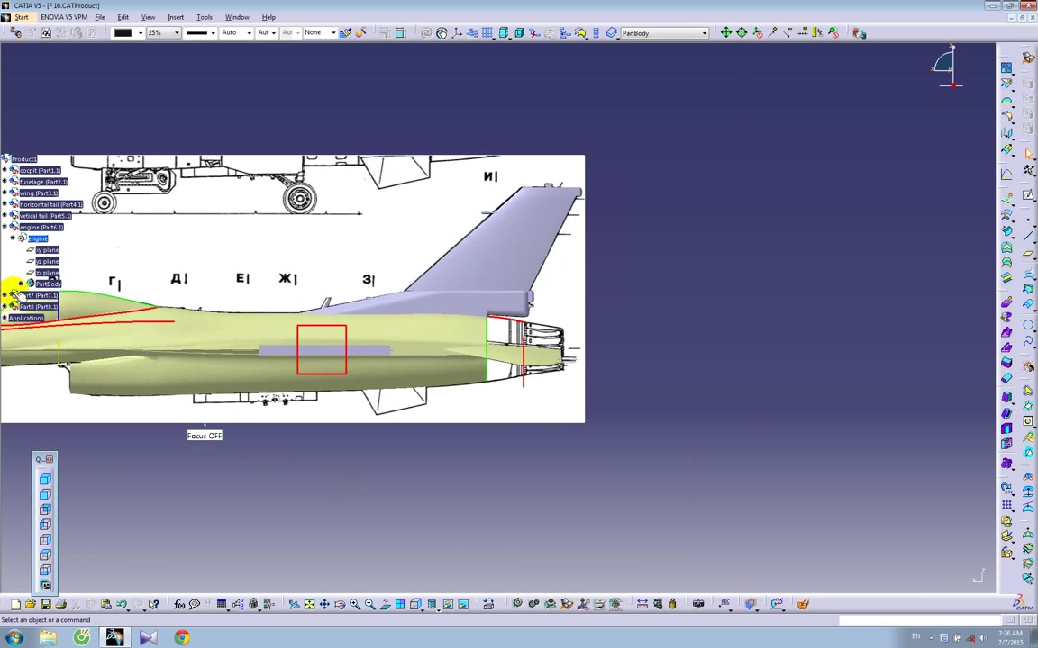Open the line thickness dropdown

[x=214, y=32]
